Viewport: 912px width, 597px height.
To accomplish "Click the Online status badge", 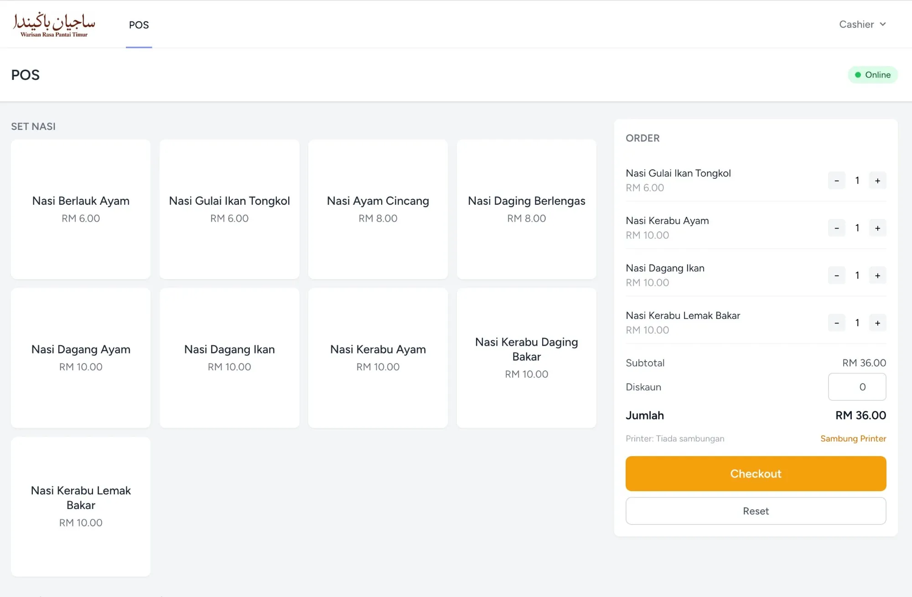I will [872, 75].
